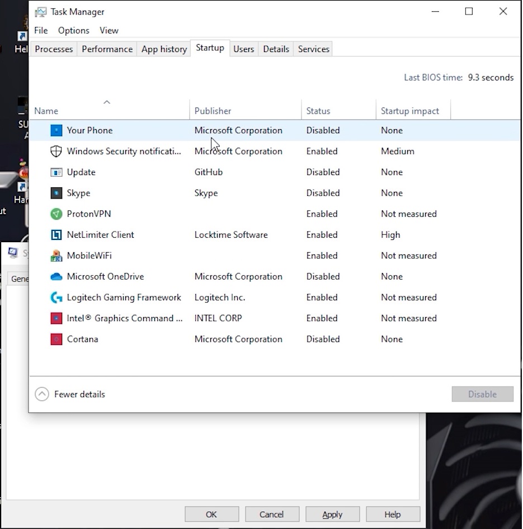Click the NetLimiter Client icon
This screenshot has height=529, width=523.
[56, 235]
